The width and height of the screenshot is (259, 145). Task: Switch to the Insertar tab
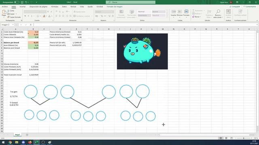[23, 7]
